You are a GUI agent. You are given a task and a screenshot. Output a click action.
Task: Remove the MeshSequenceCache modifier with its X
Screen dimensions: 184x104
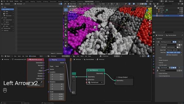click(x=179, y=42)
